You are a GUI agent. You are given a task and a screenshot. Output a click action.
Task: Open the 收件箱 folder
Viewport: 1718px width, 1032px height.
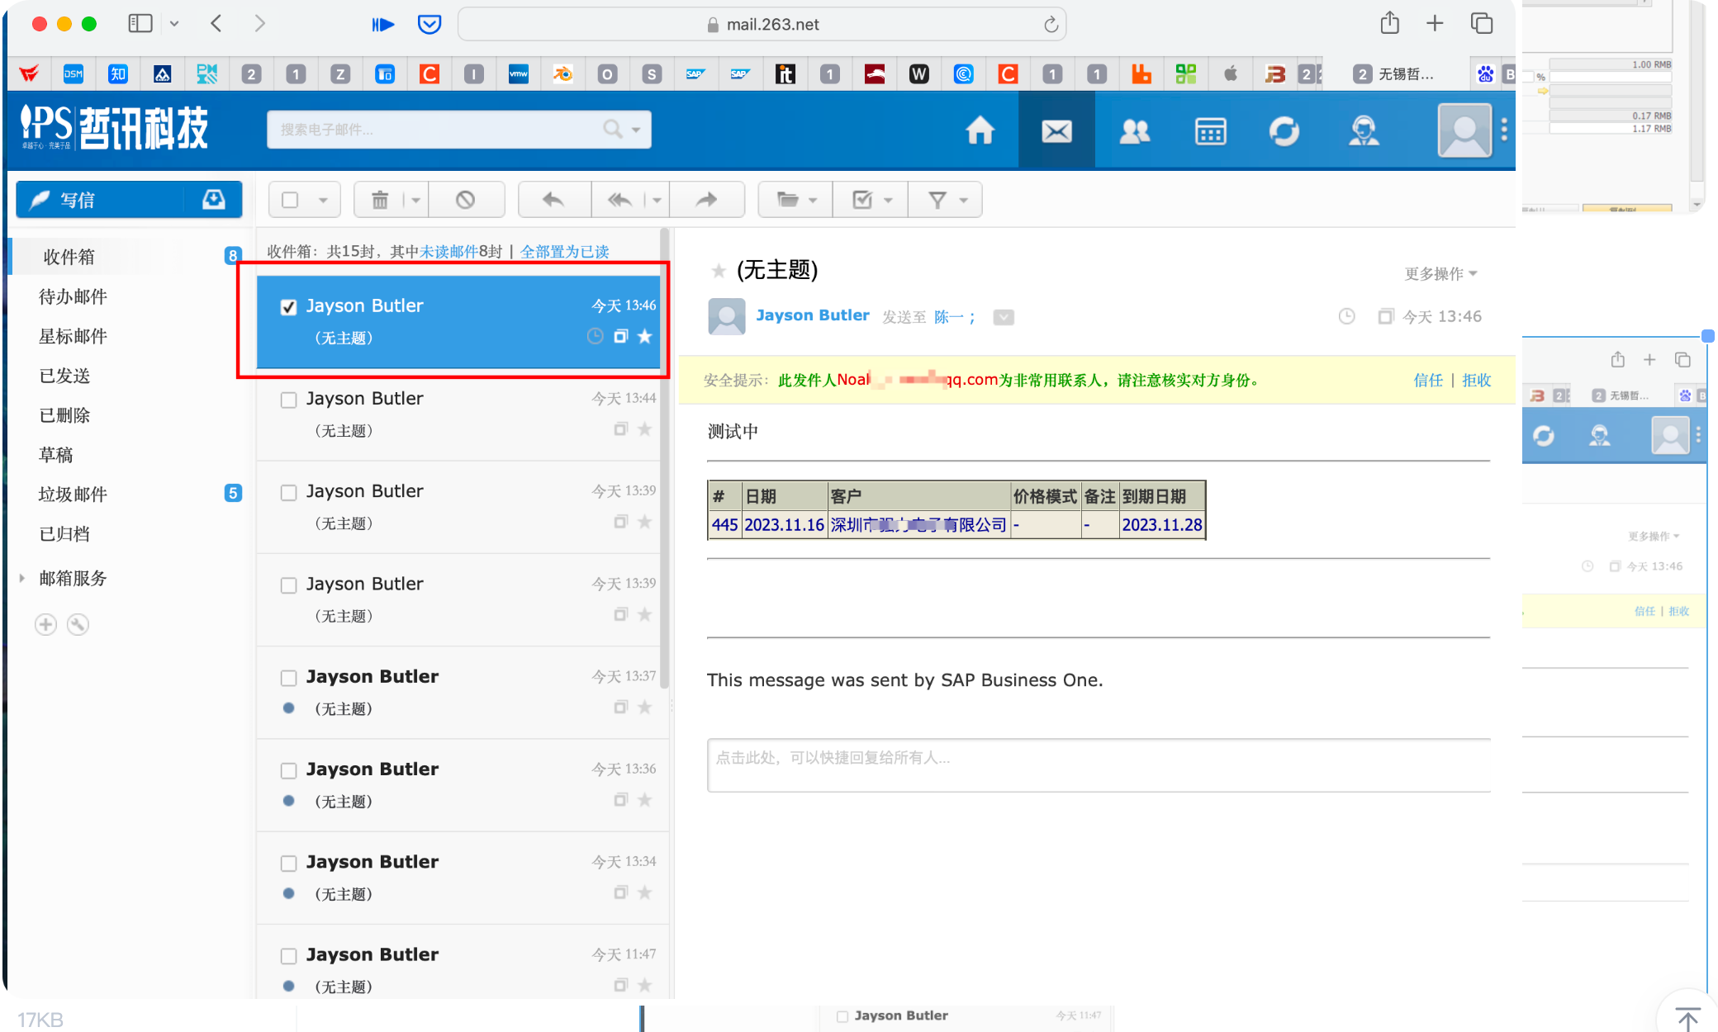click(x=69, y=257)
